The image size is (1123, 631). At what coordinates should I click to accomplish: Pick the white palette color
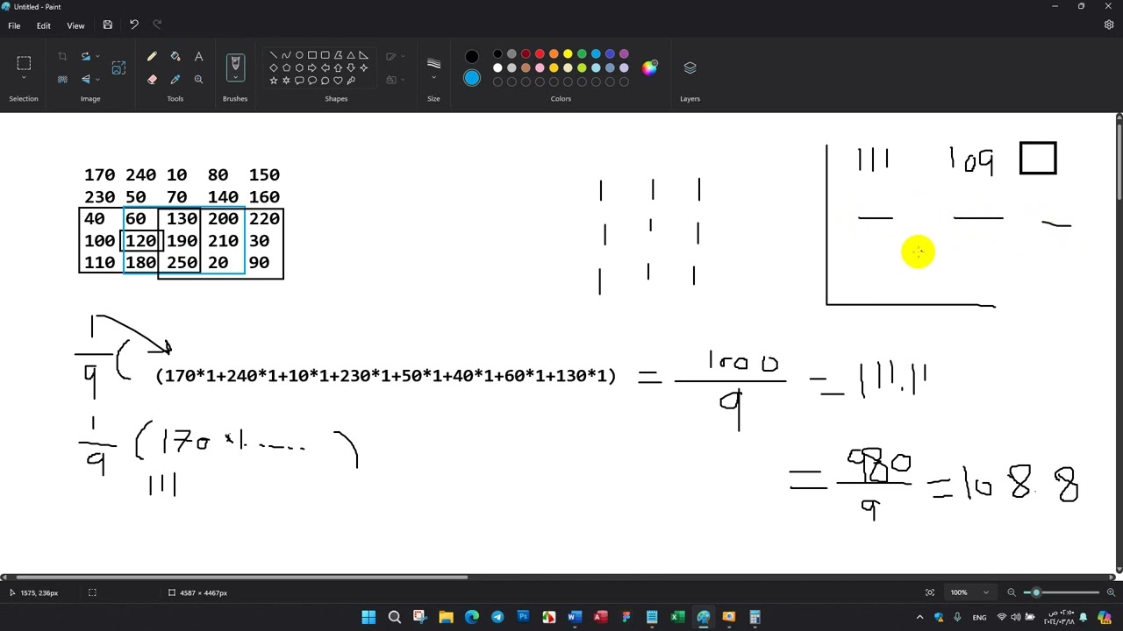tap(497, 67)
